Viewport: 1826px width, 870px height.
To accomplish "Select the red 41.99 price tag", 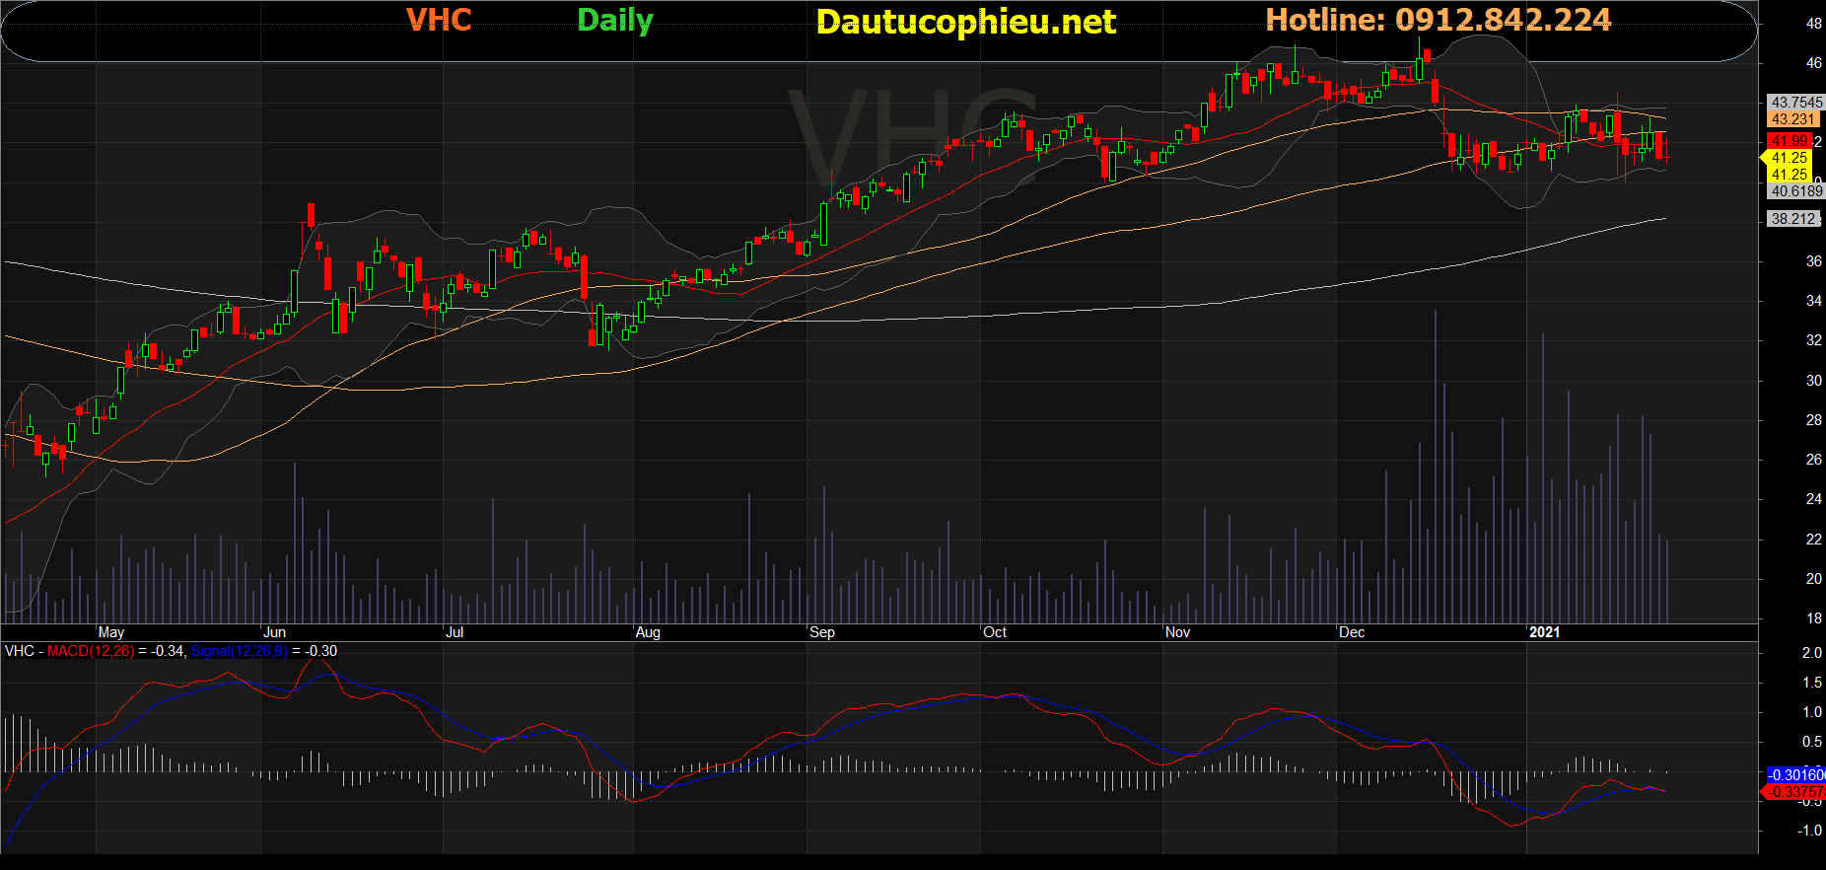I will (1789, 141).
